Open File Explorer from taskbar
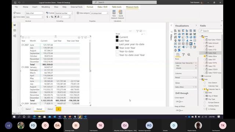Image resolution: width=235 pixels, height=132 pixels. pyautogui.click(x=39, y=117)
